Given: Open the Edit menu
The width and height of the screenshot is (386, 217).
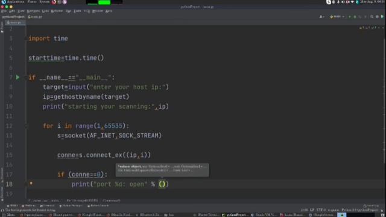Looking at the screenshot, I should 11,11.
